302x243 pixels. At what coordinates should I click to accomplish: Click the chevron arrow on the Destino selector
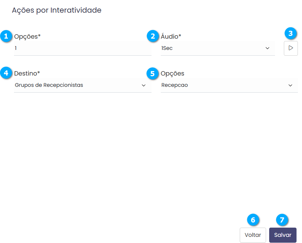tap(144, 85)
